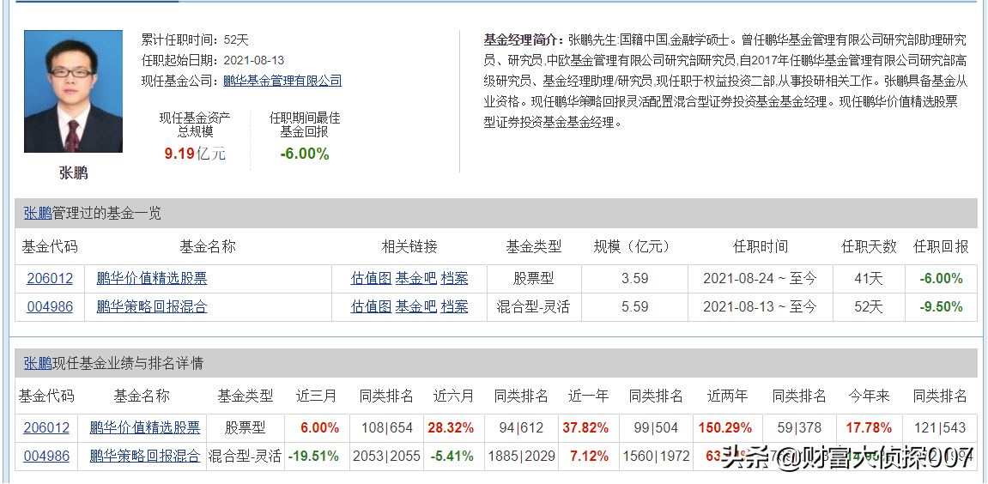Click 混合型-灵活 type in managed funds table
Screen dimensions: 988x484
tap(534, 307)
